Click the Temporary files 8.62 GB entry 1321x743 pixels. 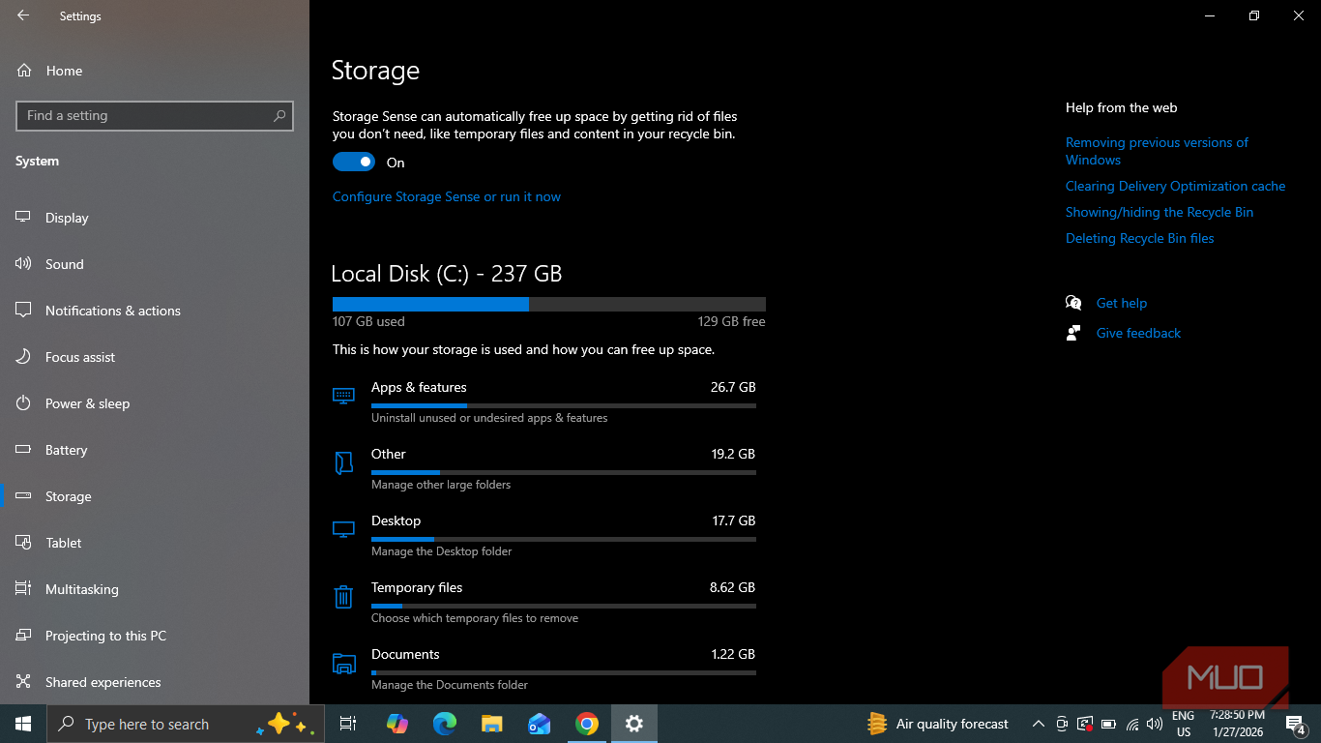544,602
